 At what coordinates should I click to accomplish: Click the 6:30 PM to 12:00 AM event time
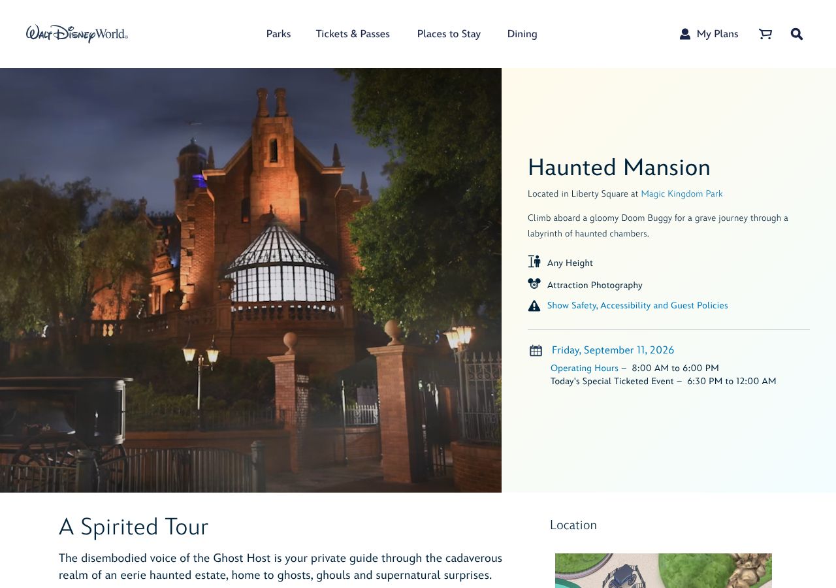pos(731,382)
